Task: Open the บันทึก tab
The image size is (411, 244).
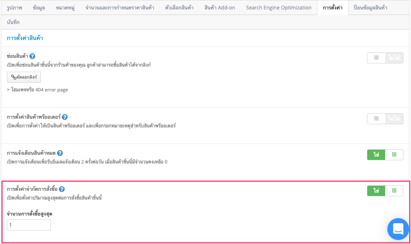Action: [x=13, y=22]
